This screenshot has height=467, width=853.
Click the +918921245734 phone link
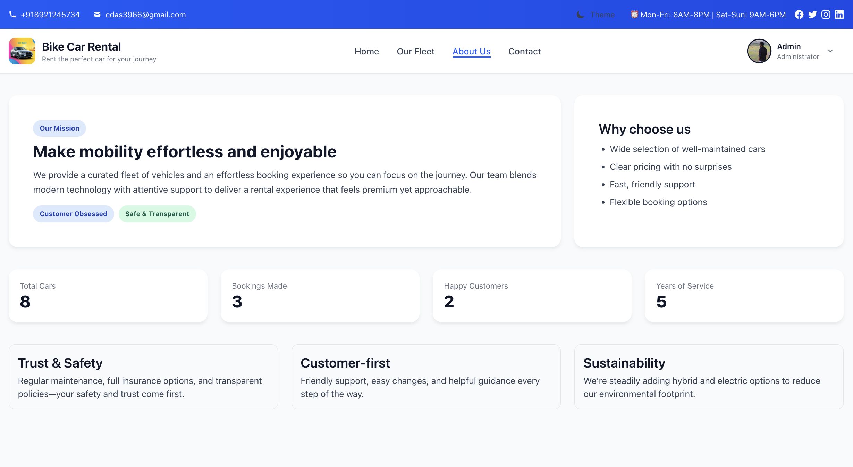click(x=50, y=15)
